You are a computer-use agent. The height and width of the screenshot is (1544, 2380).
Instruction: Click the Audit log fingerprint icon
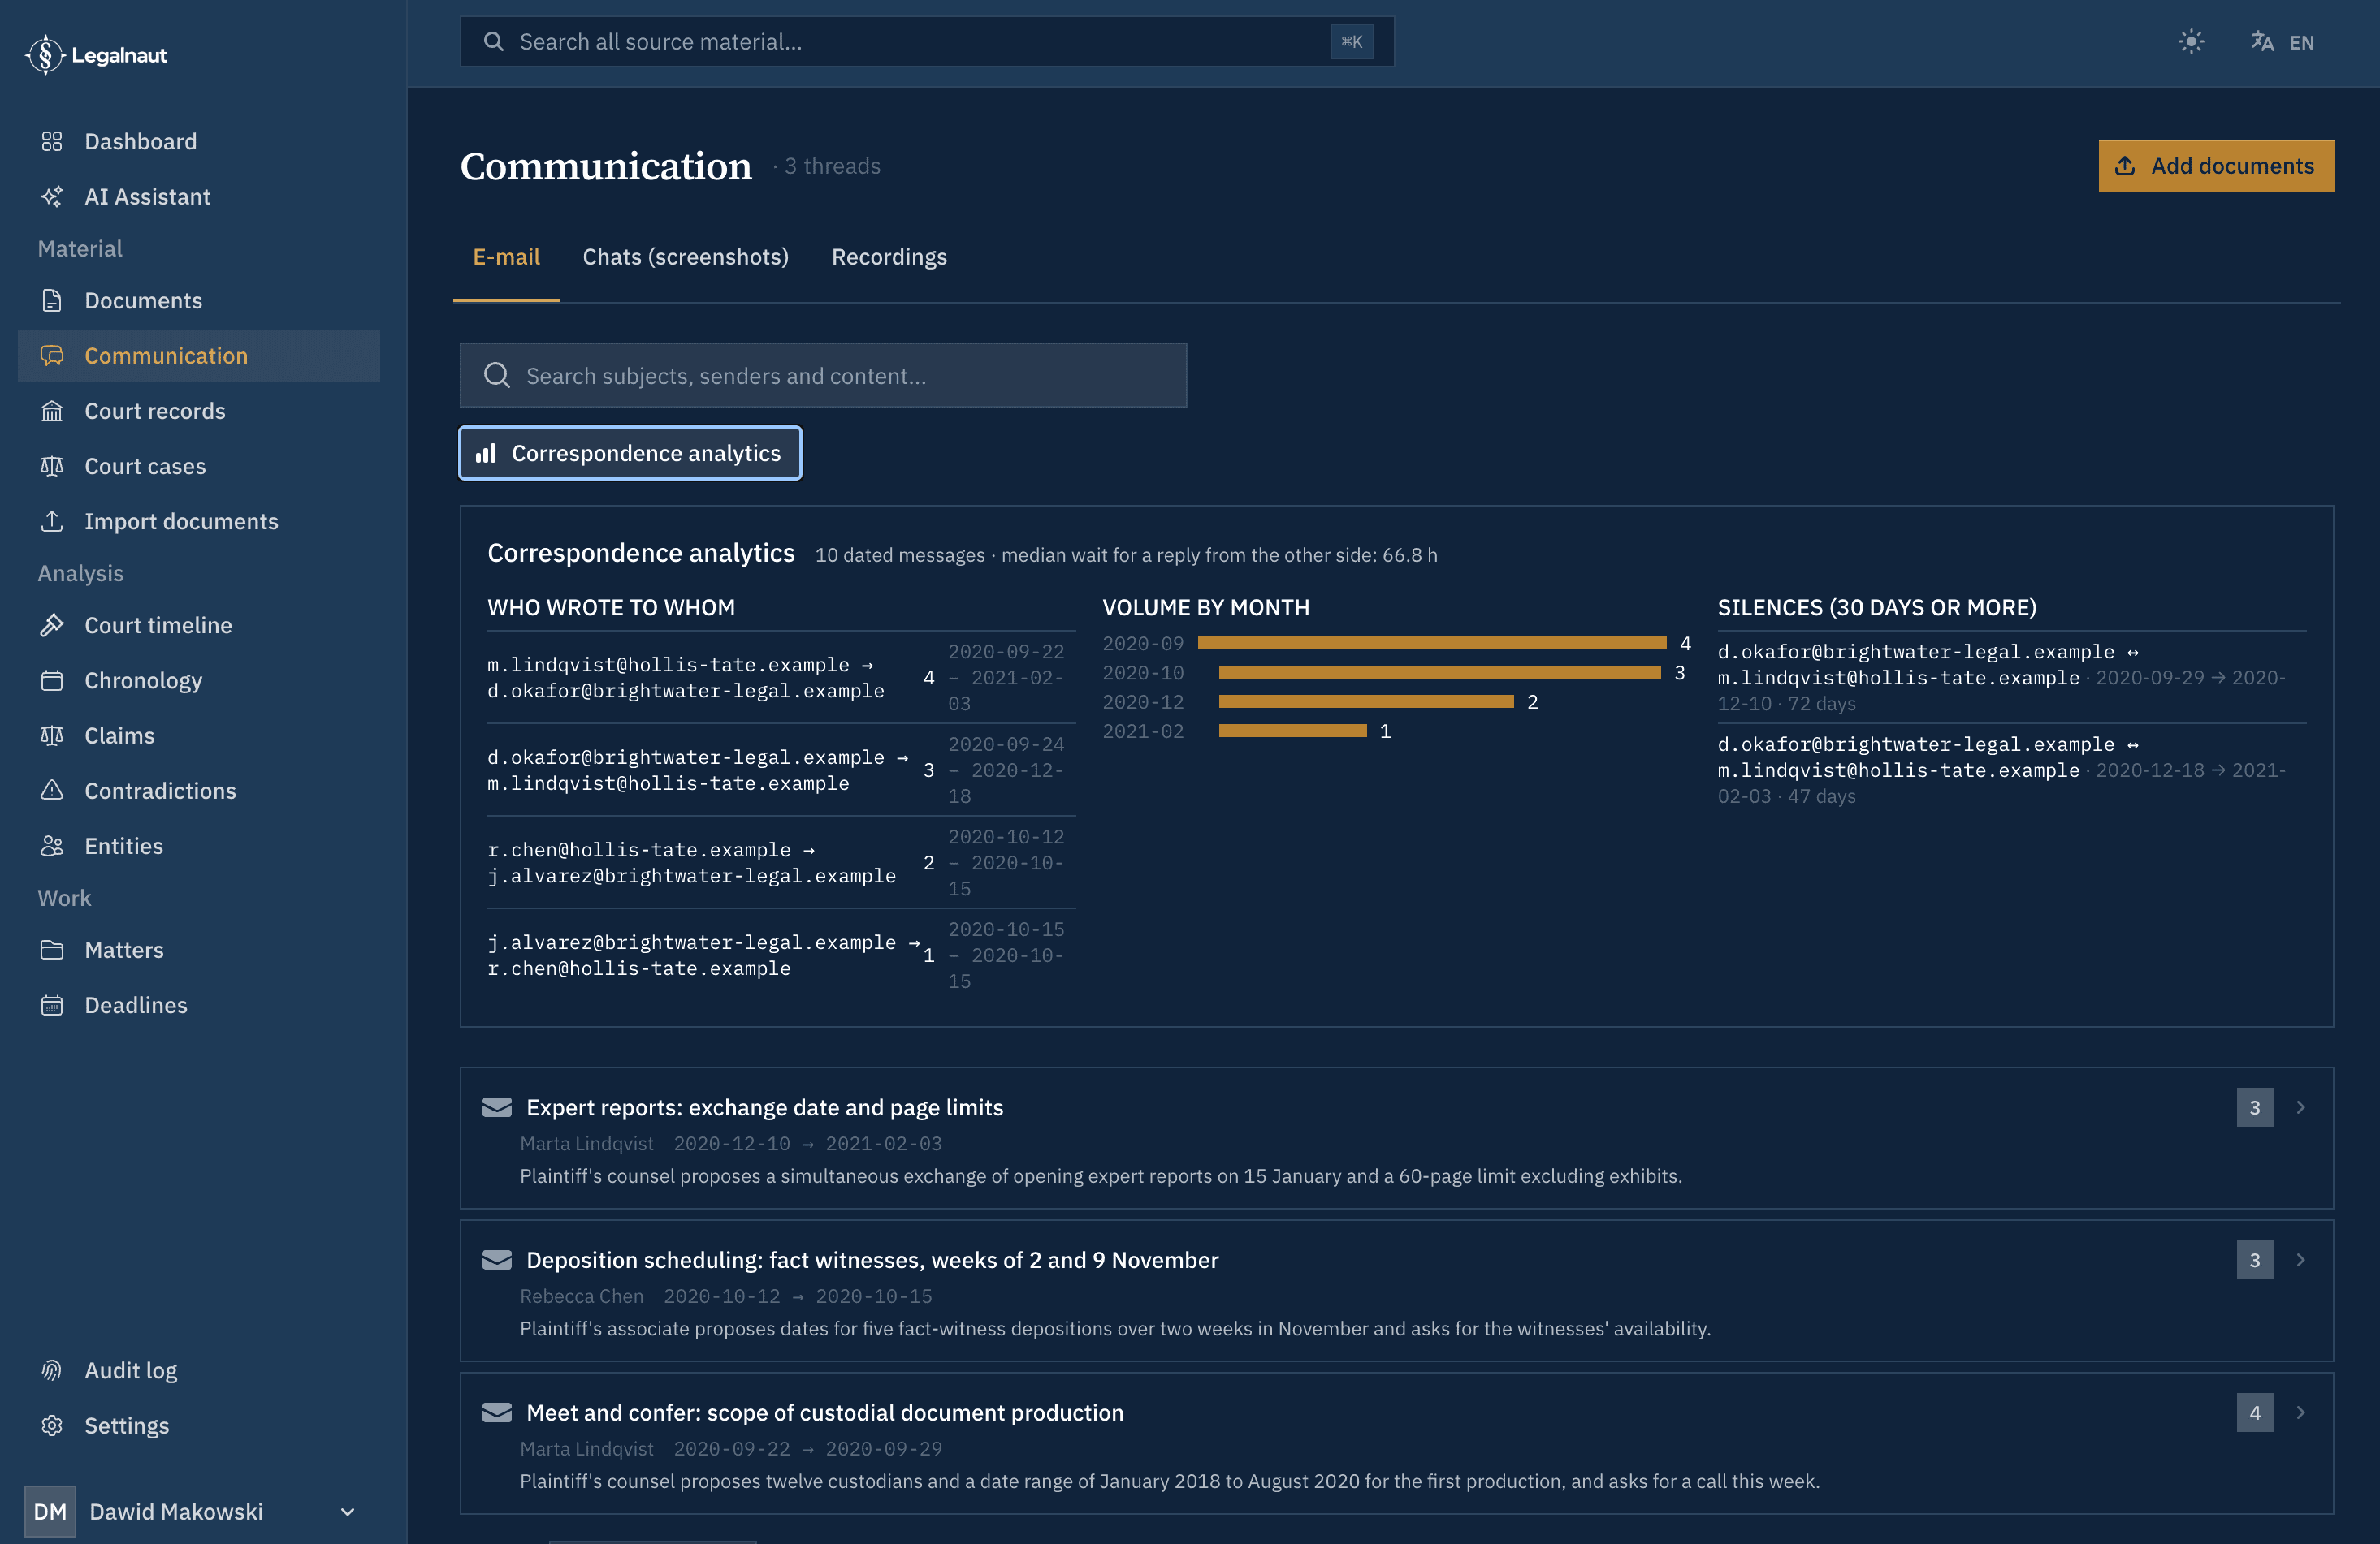click(52, 1370)
